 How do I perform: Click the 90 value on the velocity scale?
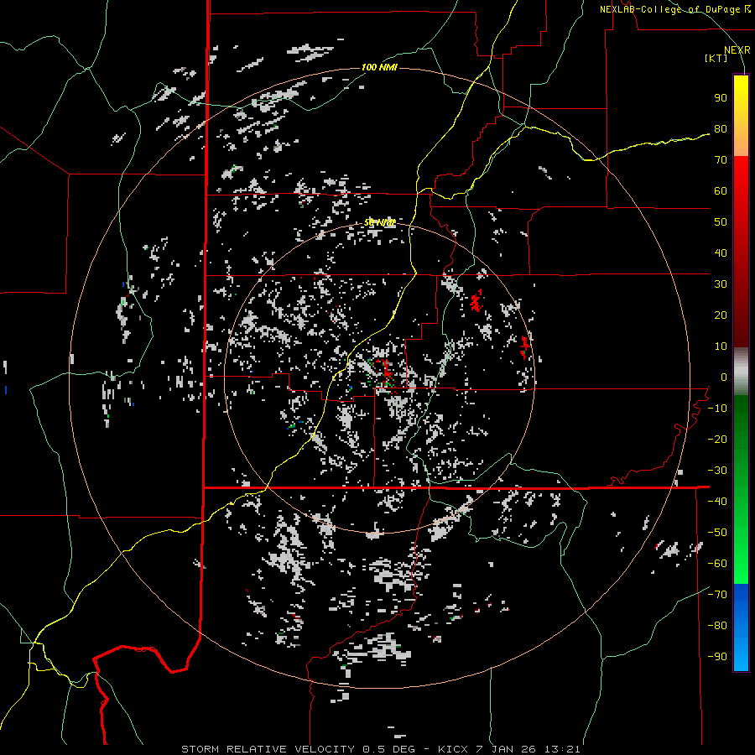point(721,98)
